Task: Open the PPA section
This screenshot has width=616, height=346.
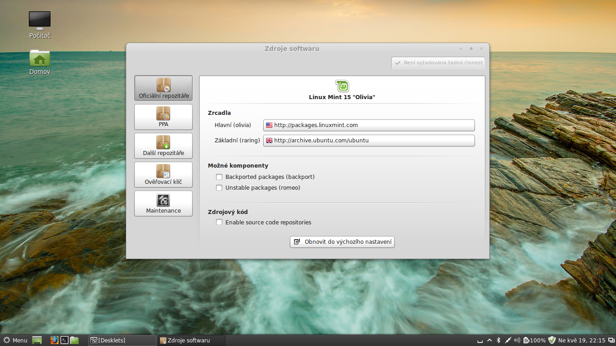Action: (163, 117)
